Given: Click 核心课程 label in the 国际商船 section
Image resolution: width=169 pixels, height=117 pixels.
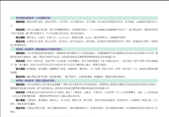Looking at the screenshot, I should point(21,69).
